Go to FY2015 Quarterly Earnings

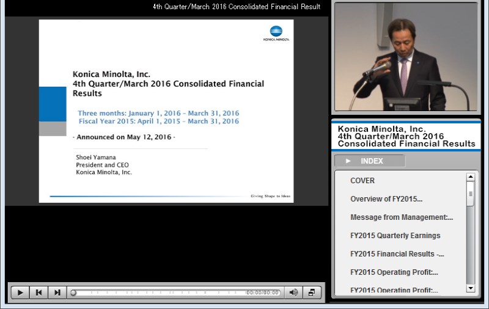pos(395,236)
